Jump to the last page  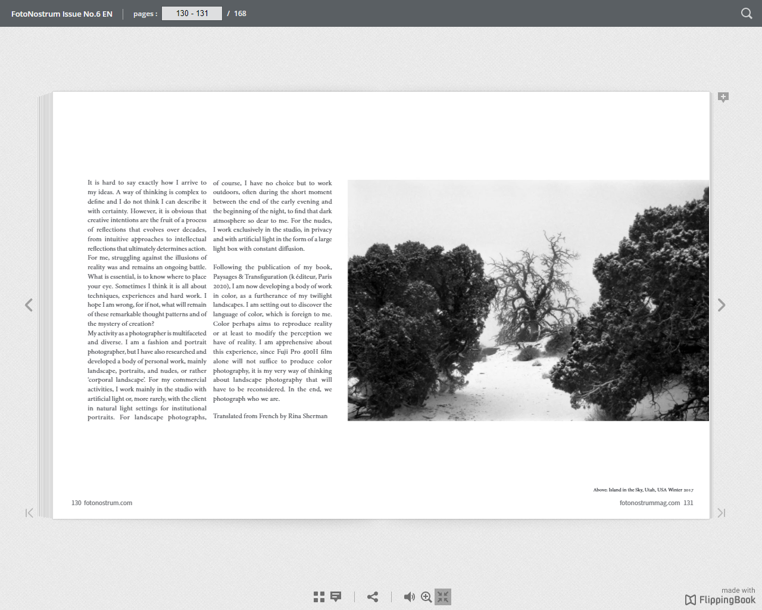pyautogui.click(x=721, y=513)
